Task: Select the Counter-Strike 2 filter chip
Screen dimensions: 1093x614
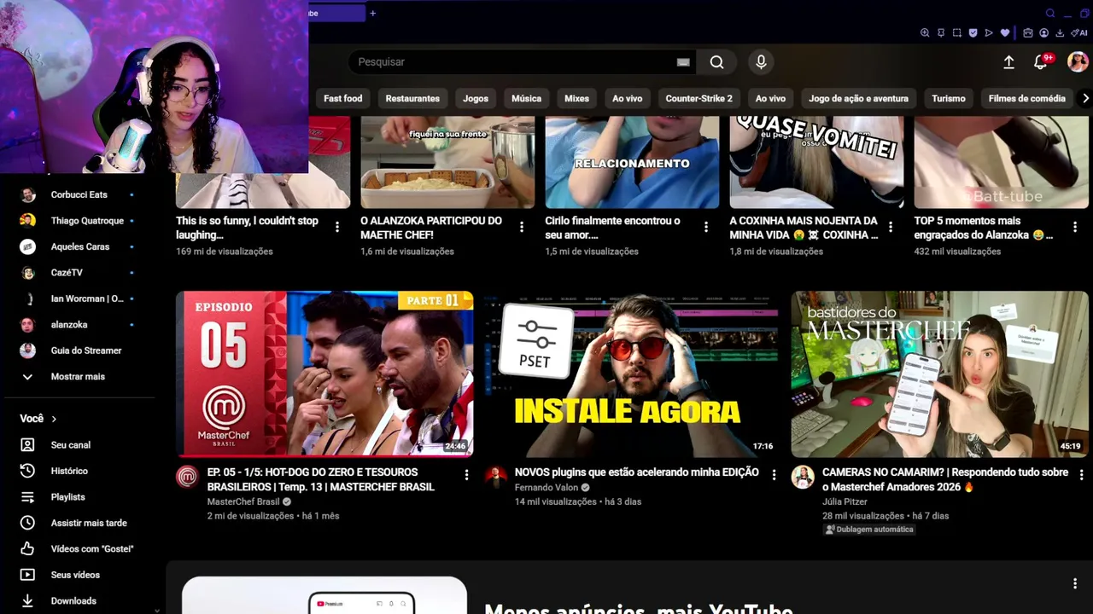Action: 698,99
